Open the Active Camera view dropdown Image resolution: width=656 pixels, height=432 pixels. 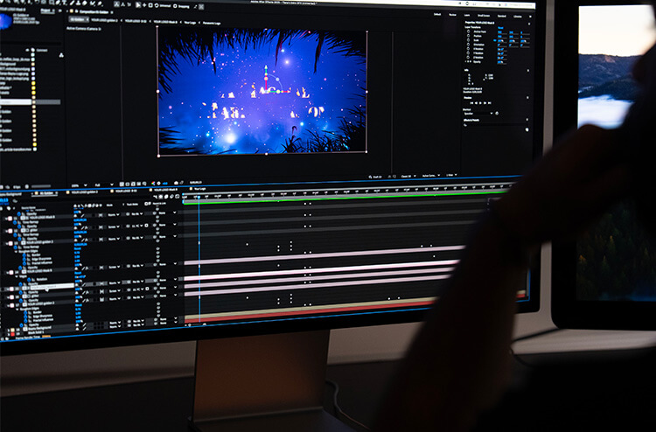431,176
